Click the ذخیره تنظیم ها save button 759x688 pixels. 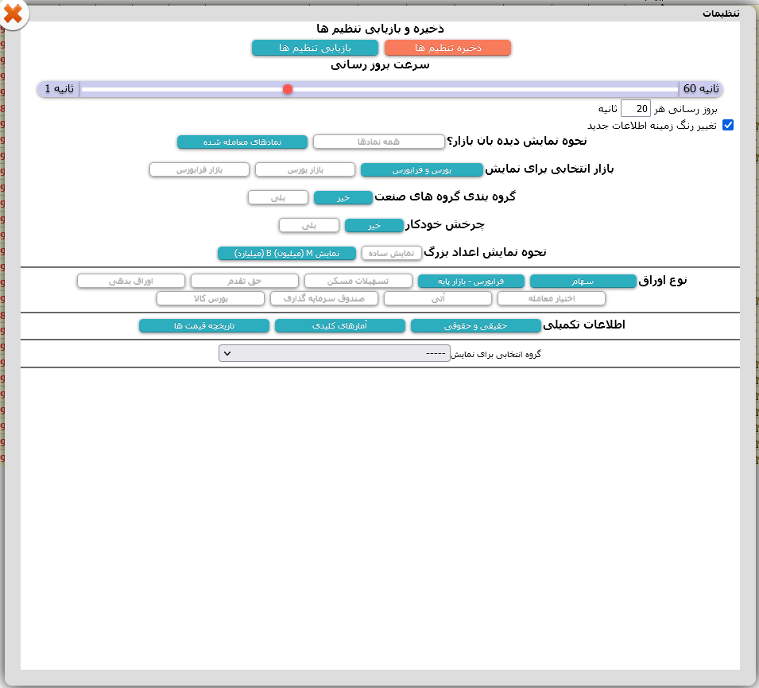(447, 48)
